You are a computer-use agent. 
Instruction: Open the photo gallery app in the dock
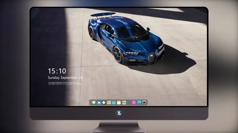click(x=124, y=102)
